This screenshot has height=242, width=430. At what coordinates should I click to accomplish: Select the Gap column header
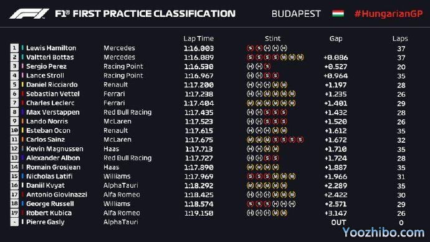[x=336, y=39]
